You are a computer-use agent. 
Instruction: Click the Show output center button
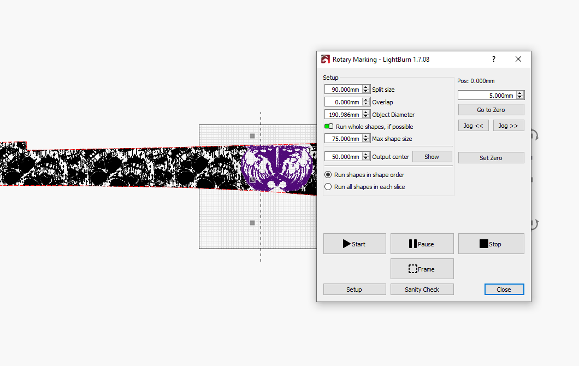432,157
